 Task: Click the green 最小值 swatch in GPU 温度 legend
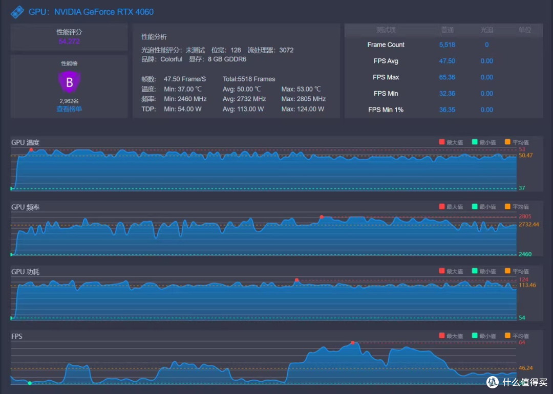point(475,142)
